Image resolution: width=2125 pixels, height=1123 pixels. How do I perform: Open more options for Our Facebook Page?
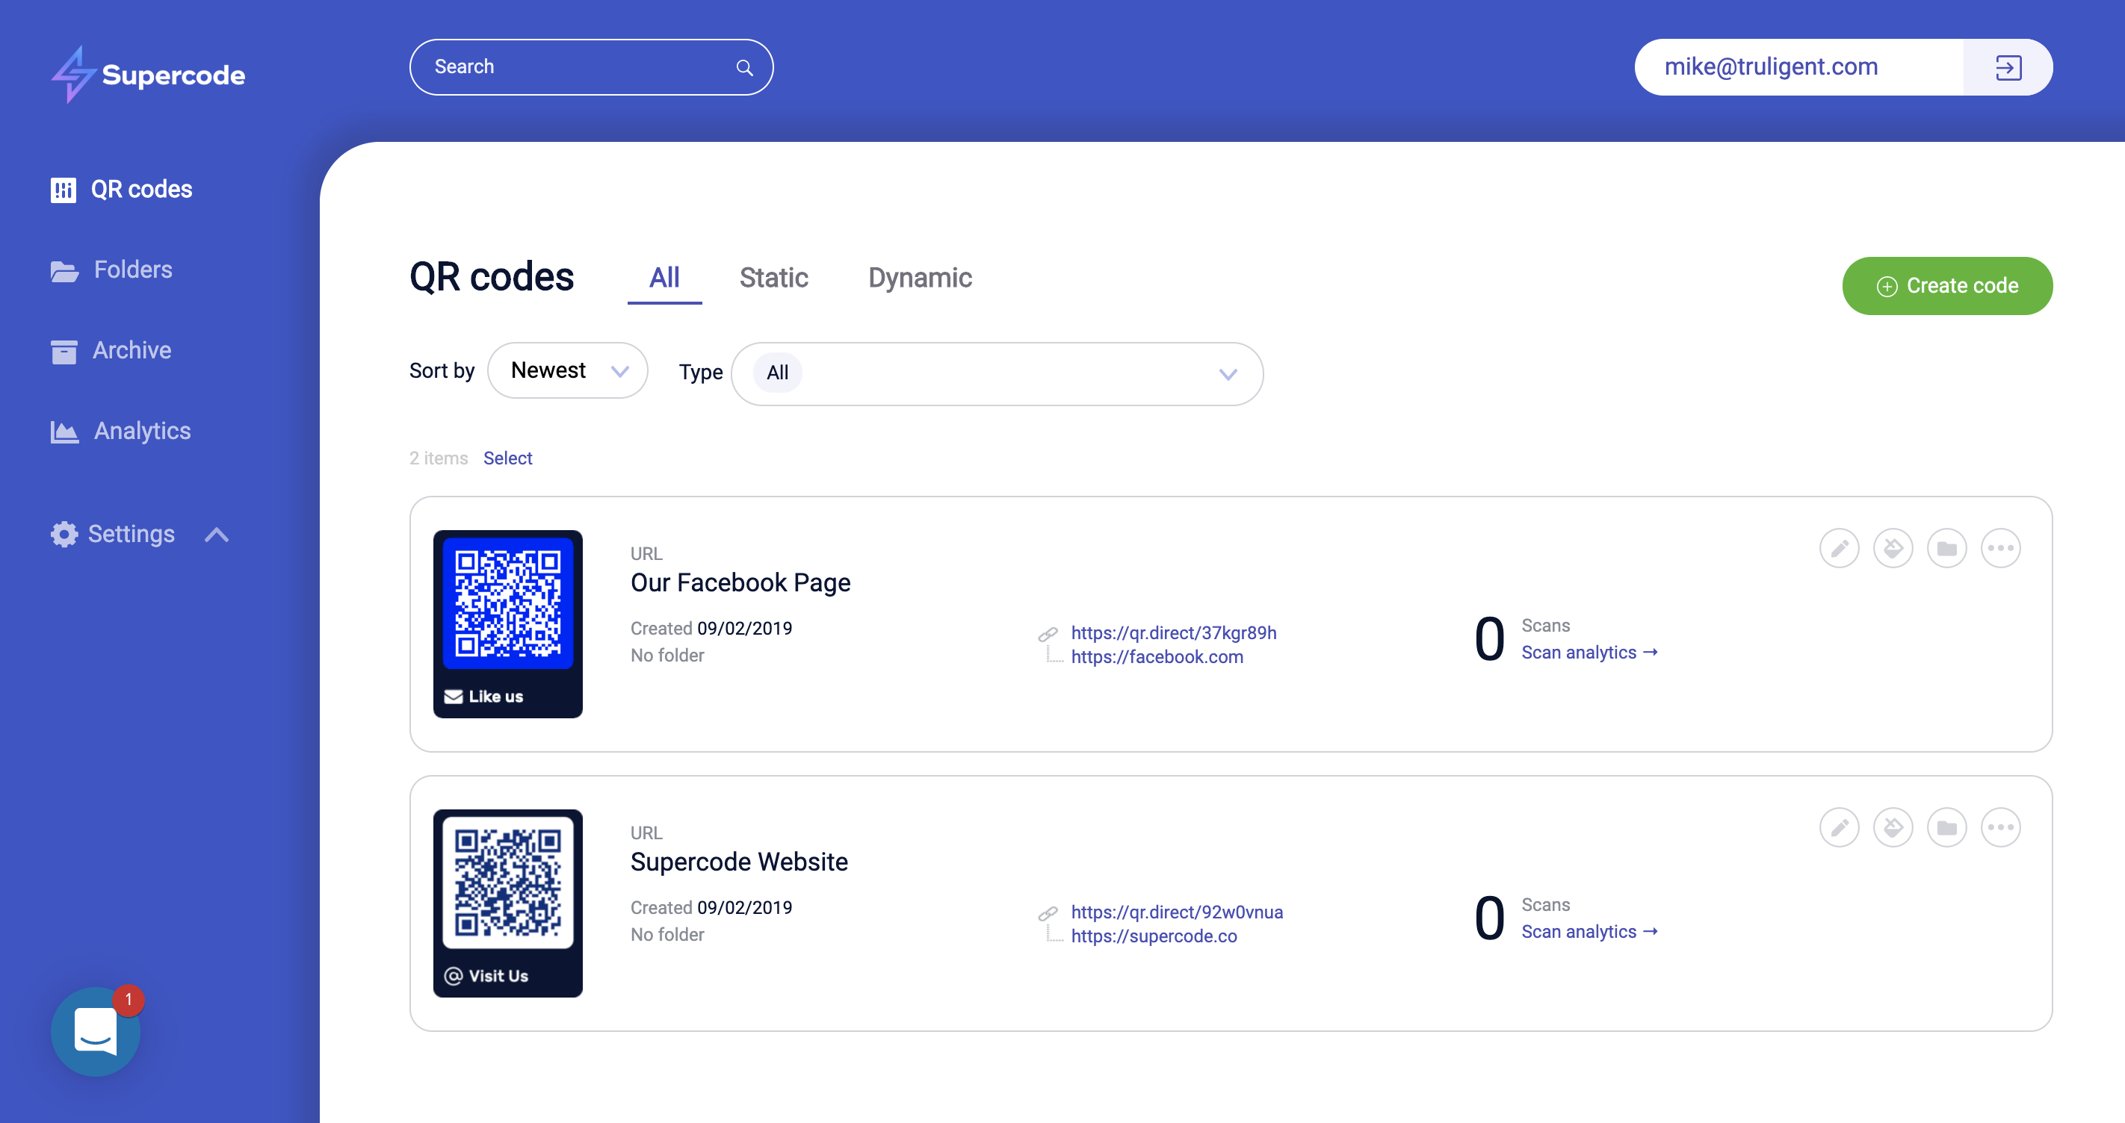[1999, 548]
